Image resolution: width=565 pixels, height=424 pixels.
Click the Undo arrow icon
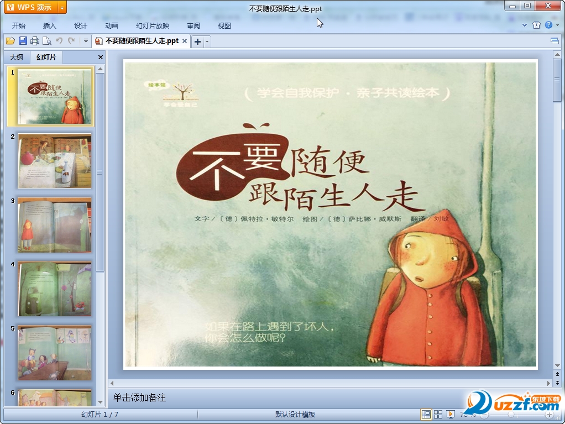point(59,41)
